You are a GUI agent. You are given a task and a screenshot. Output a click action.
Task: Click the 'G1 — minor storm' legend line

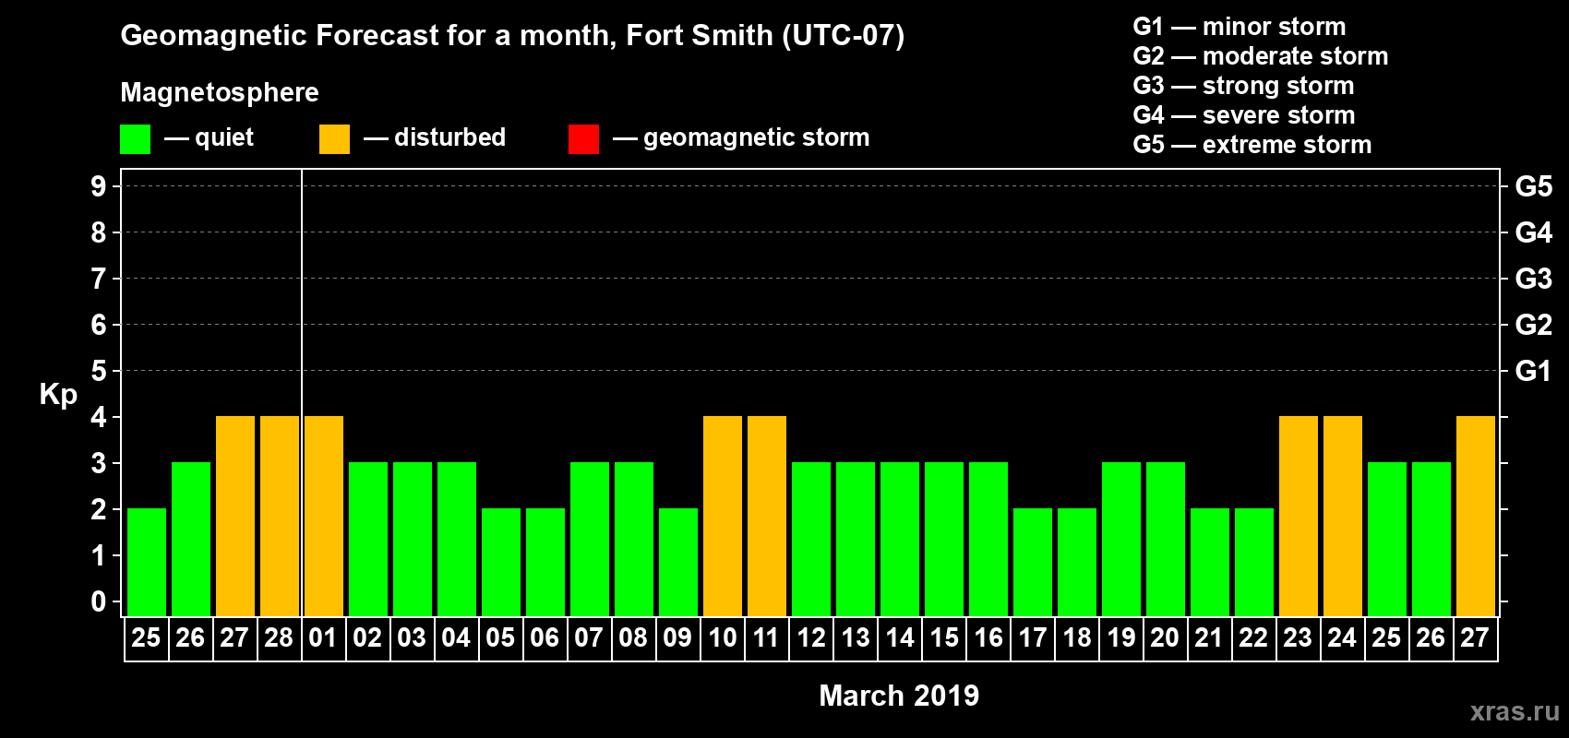[1240, 27]
